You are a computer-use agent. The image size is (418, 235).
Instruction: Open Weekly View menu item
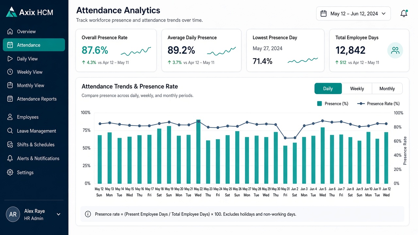[x=34, y=72]
